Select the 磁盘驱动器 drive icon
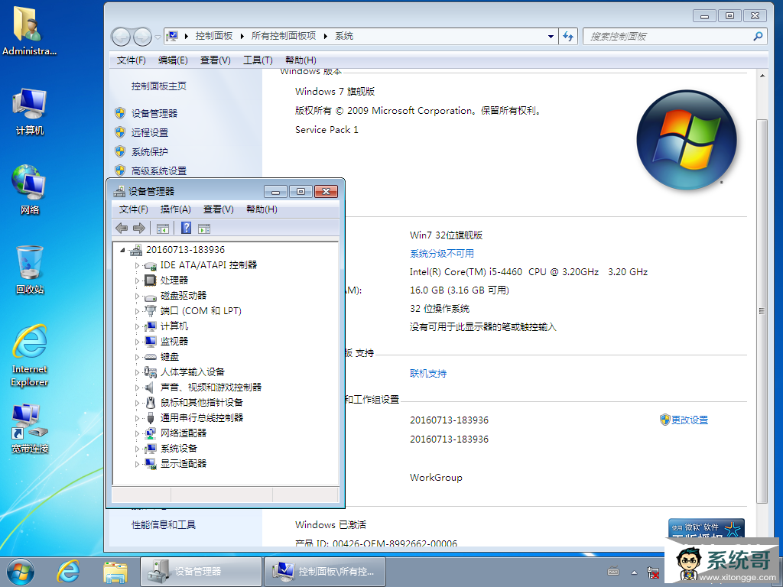The width and height of the screenshot is (783, 587). pos(151,297)
